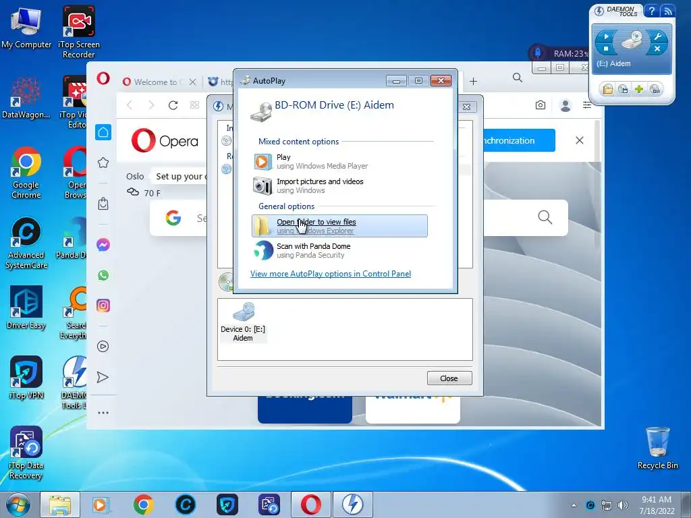Open iTop VPN desktop shortcut

point(26,378)
